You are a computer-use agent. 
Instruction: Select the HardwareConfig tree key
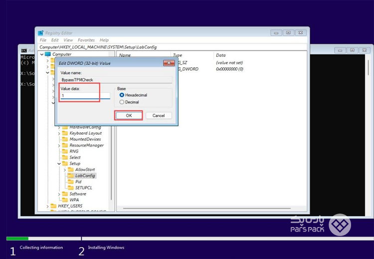coord(85,127)
